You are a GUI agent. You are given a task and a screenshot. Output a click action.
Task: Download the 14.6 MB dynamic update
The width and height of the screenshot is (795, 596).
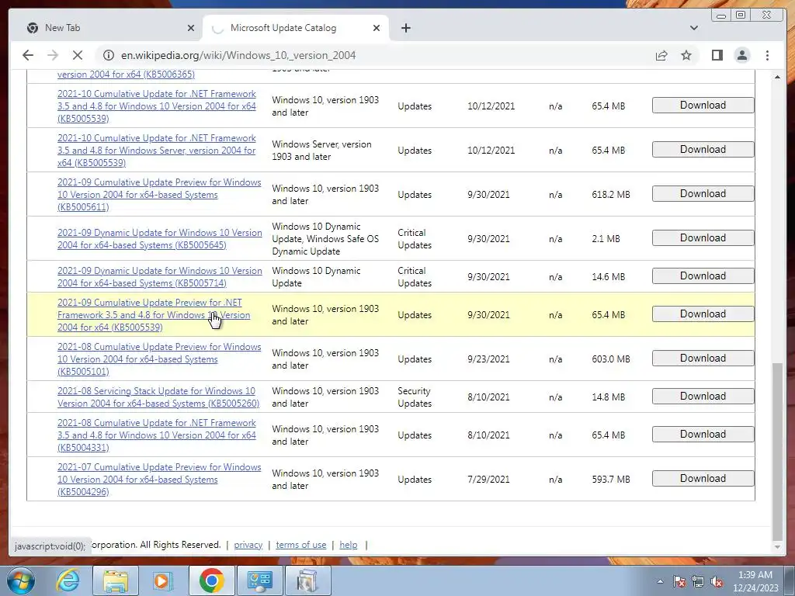(703, 275)
